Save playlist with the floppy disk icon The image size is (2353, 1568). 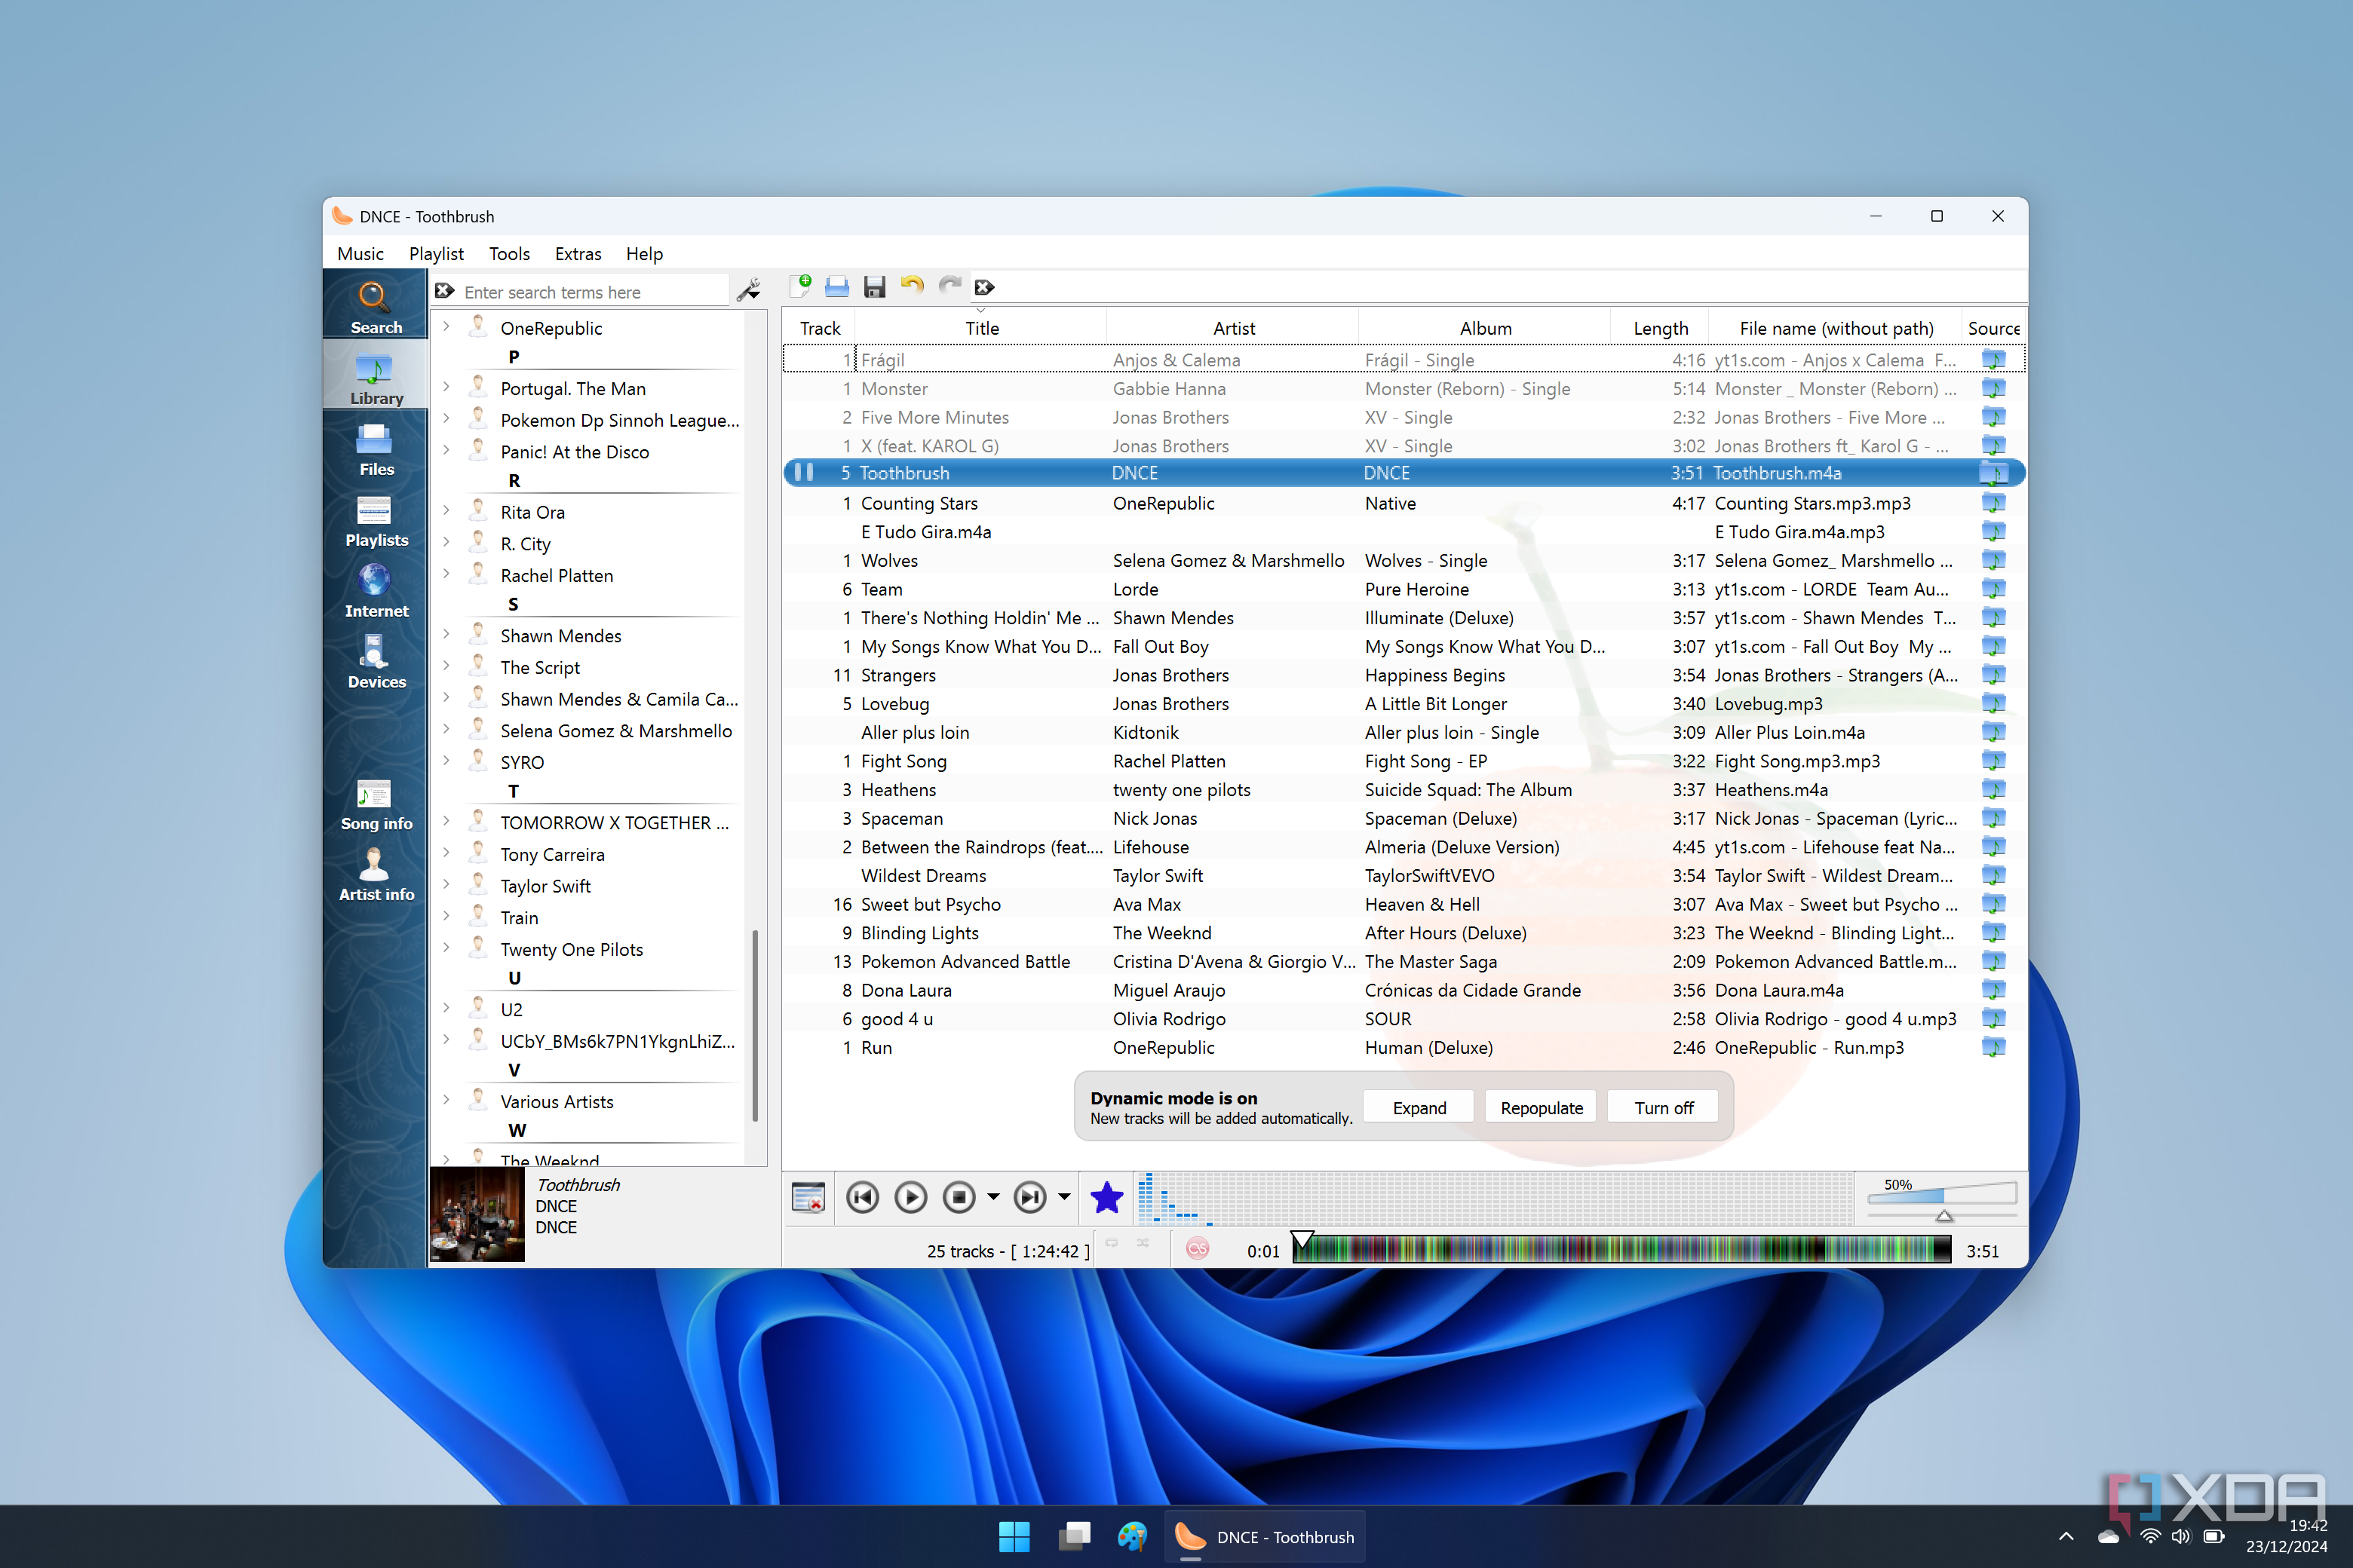click(x=874, y=287)
